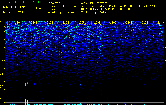Click the 0.7 frequency axis label

click(2, 87)
